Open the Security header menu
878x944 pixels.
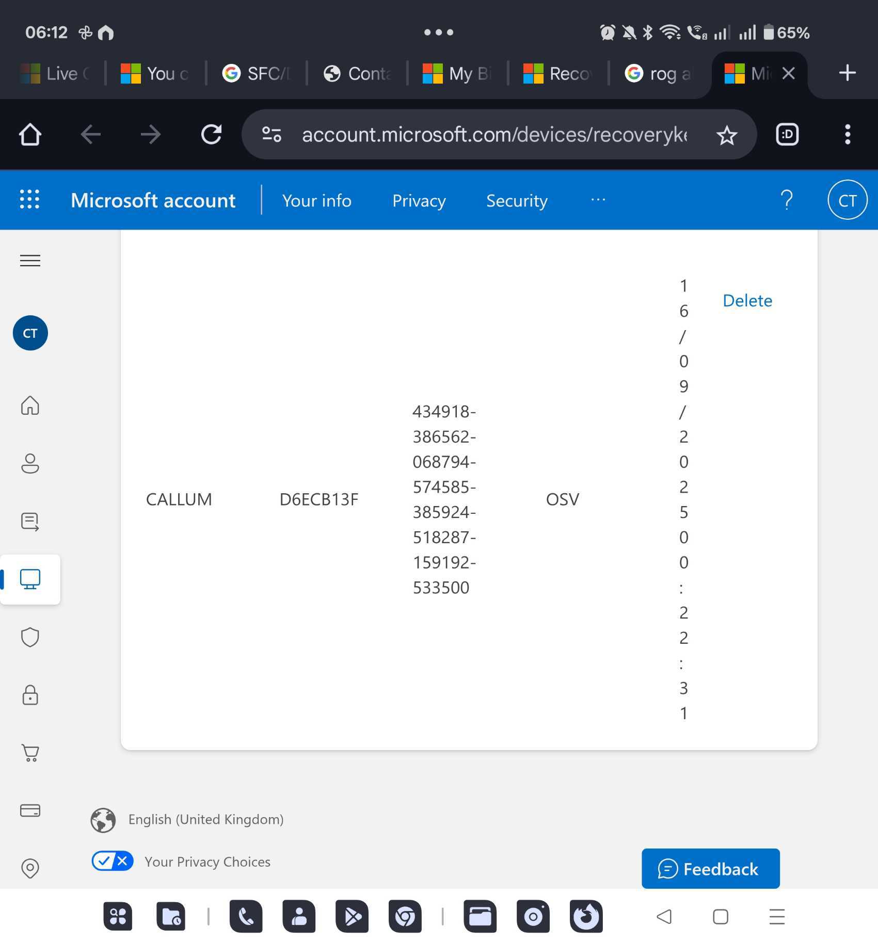[517, 201]
